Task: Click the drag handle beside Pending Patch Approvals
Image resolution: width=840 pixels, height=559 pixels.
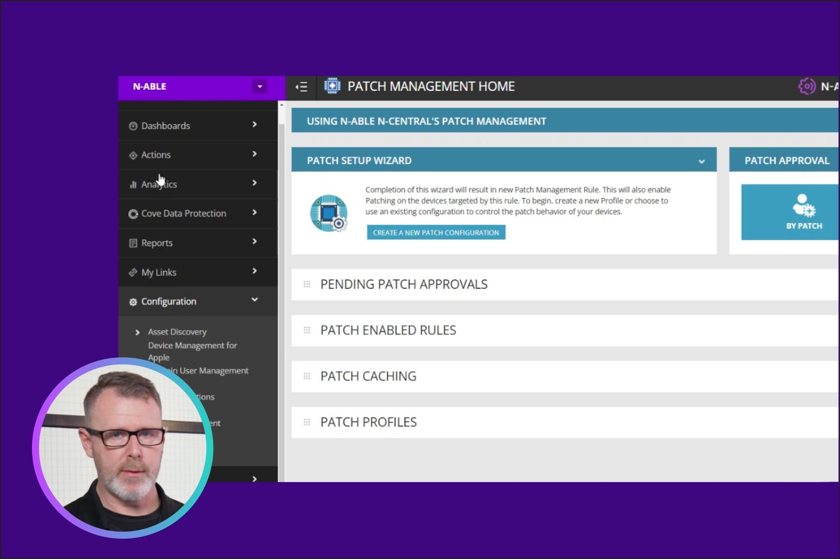Action: pyautogui.click(x=307, y=284)
